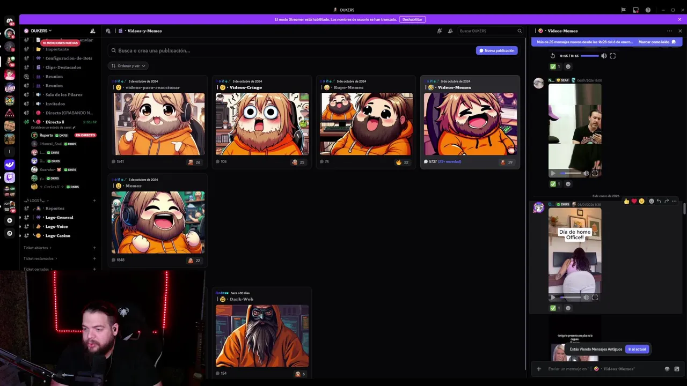Add a reaction under the SEAF user's video
Image resolution: width=687 pixels, height=386 pixels.
tap(568, 184)
